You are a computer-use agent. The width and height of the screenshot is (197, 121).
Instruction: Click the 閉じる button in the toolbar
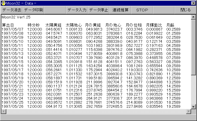(185, 10)
